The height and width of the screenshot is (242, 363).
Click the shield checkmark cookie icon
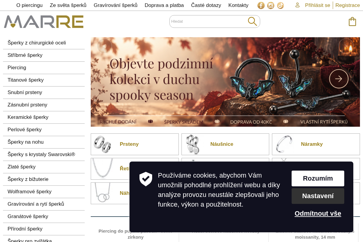[146, 179]
